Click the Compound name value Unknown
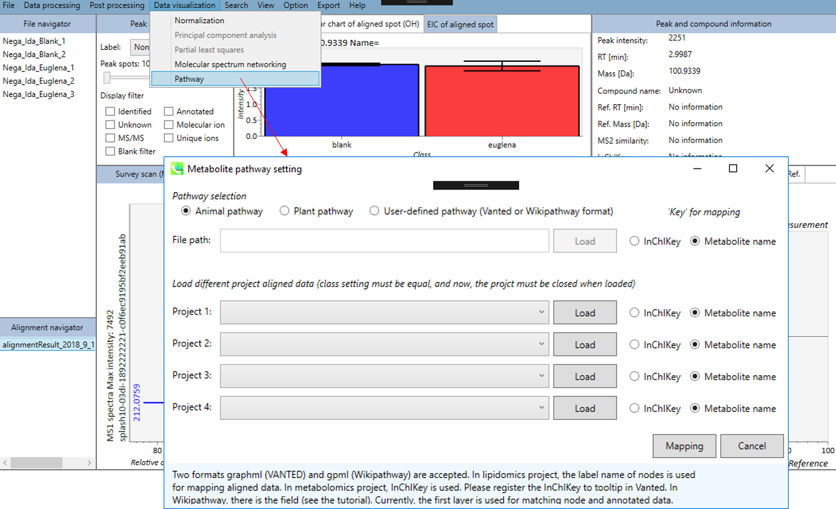The image size is (836, 509). pyautogui.click(x=685, y=90)
